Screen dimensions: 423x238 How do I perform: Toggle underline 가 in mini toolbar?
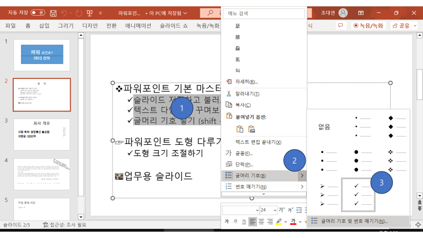tap(244, 222)
